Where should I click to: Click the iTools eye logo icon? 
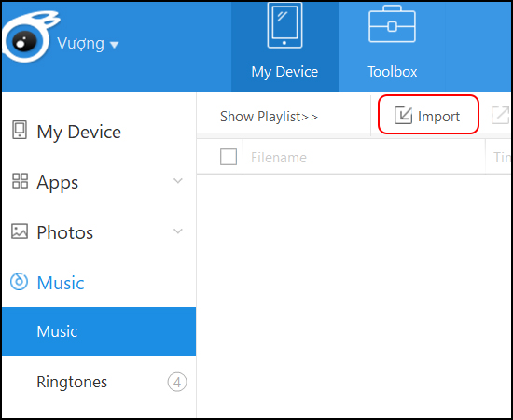tap(27, 37)
